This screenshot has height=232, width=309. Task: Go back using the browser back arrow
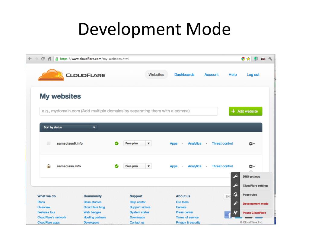(30, 59)
